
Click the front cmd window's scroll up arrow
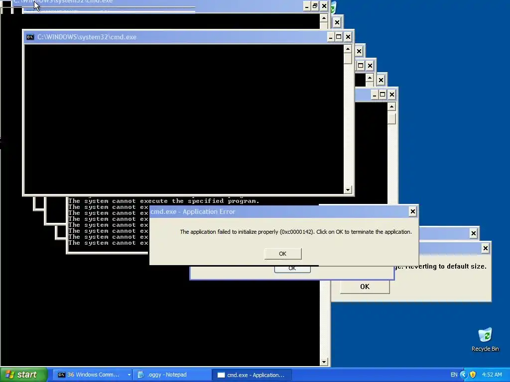coord(348,49)
